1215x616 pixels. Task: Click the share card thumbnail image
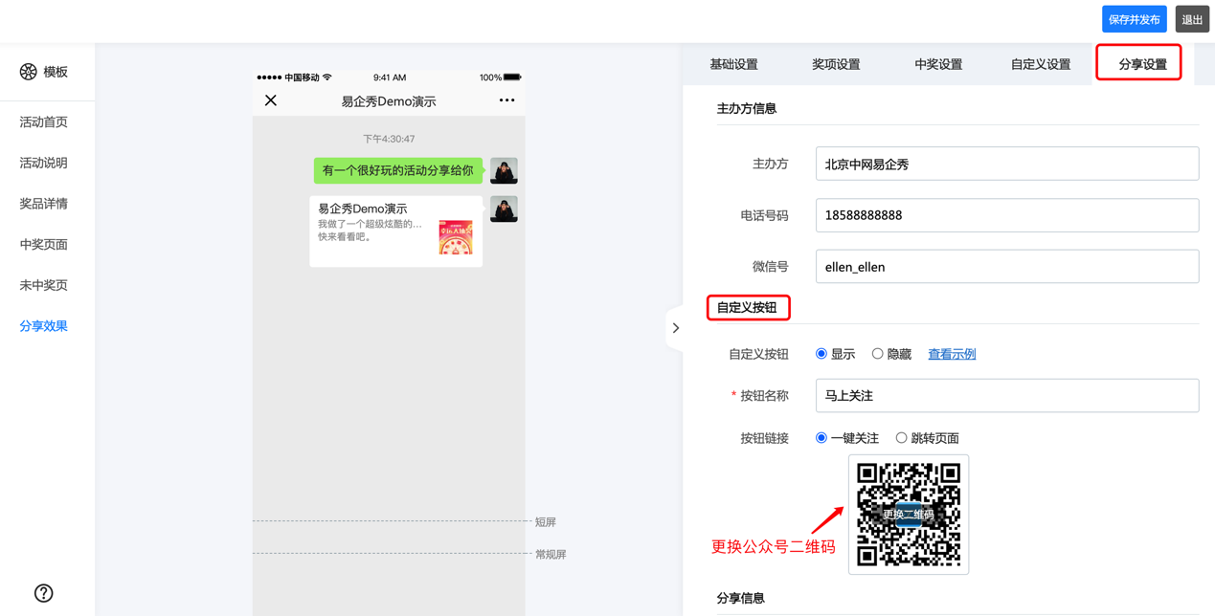coord(456,237)
